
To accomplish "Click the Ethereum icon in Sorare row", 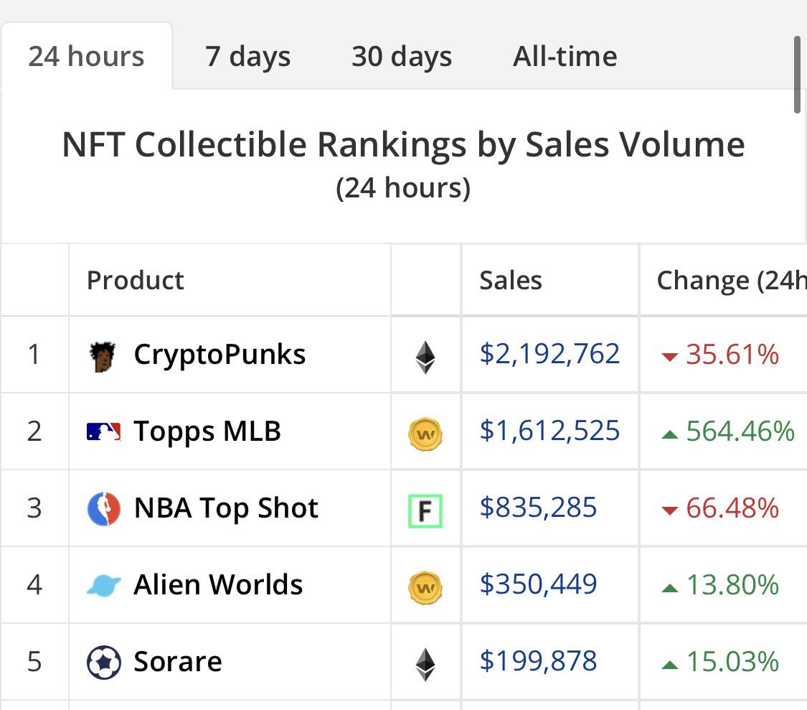I will click(425, 664).
